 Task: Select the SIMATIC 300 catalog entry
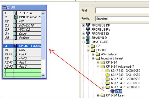(x=100, y=42)
